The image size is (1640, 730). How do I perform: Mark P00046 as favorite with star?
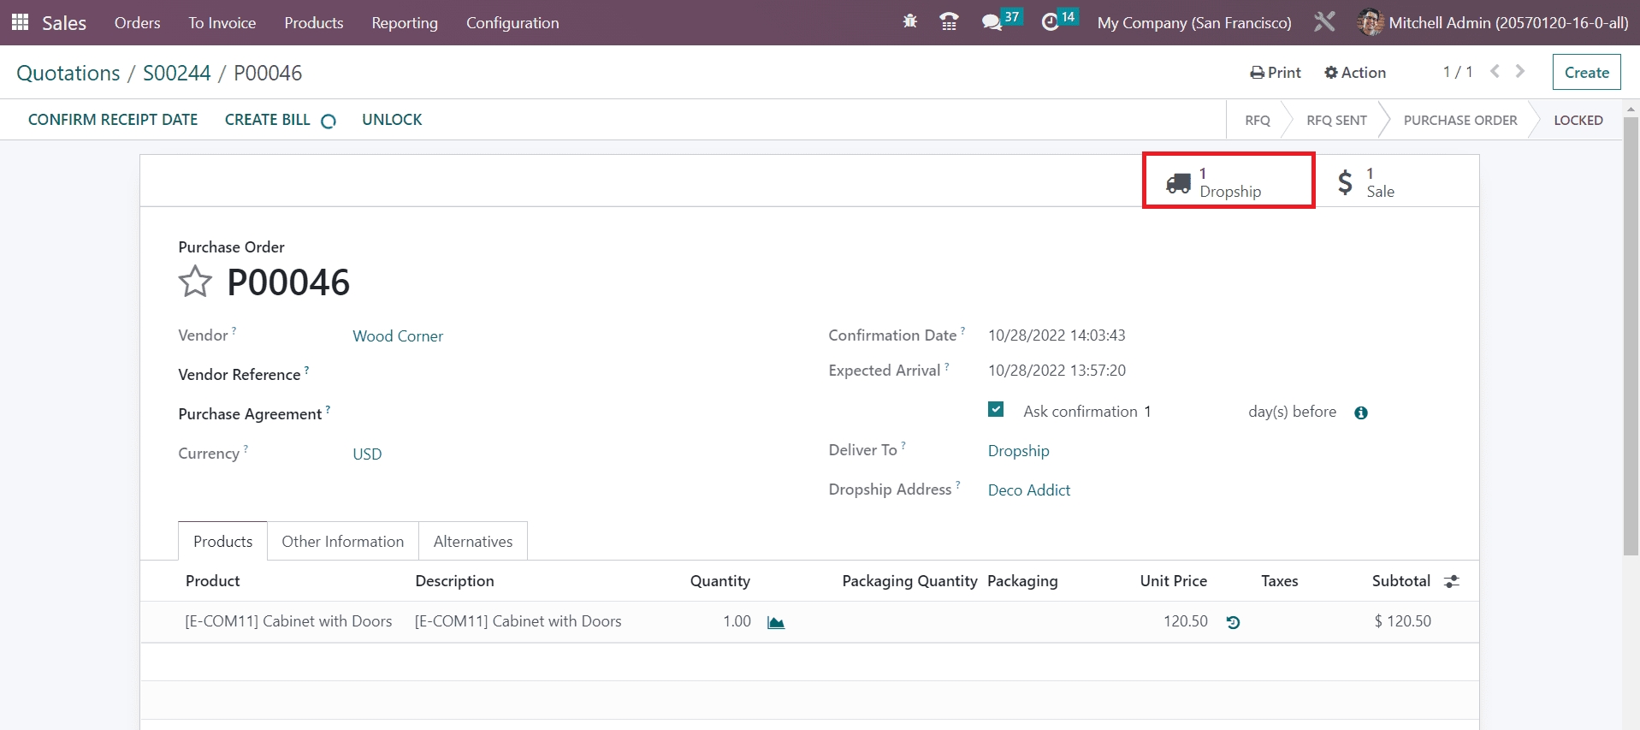point(195,282)
